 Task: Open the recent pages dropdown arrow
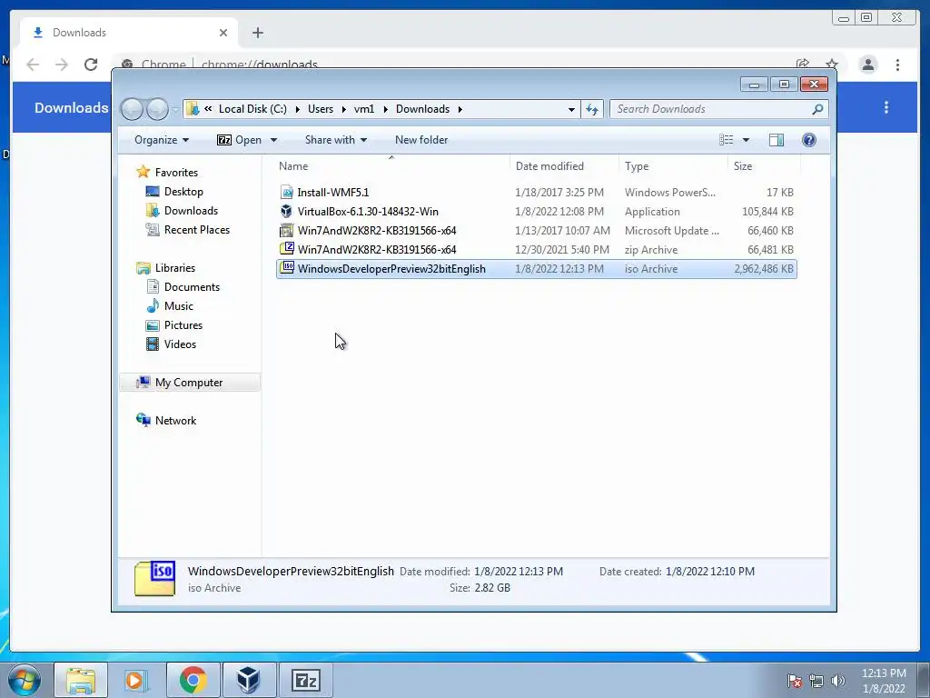175,109
